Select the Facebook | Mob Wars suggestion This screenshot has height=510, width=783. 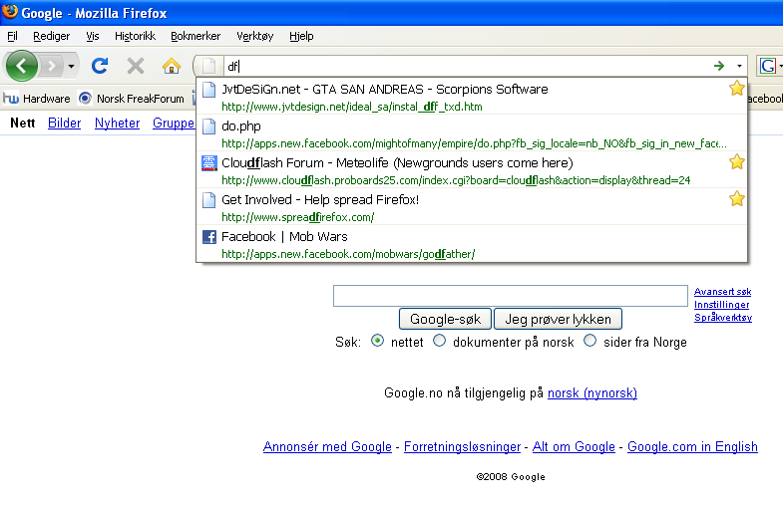pos(472,244)
